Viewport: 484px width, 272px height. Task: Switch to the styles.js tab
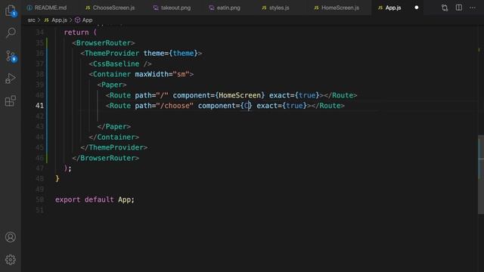click(275, 8)
